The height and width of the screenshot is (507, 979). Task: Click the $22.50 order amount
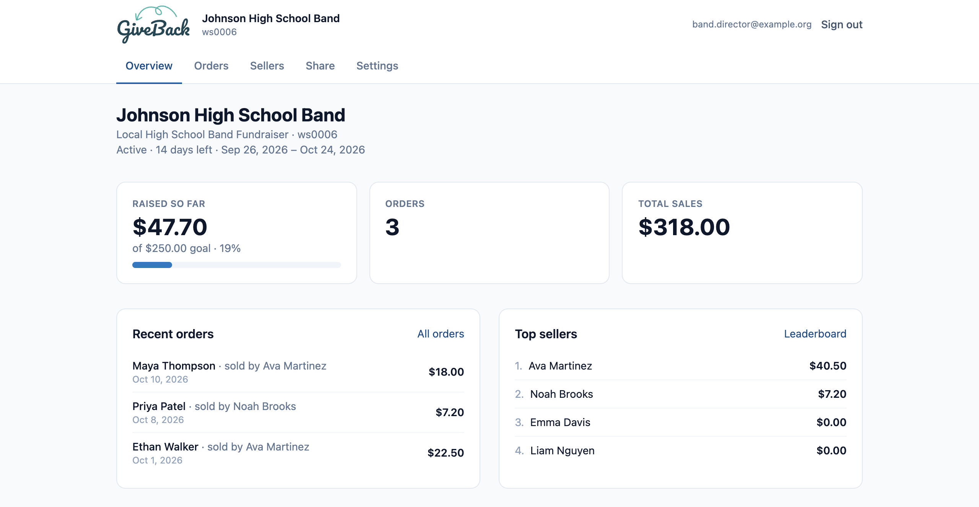446,453
